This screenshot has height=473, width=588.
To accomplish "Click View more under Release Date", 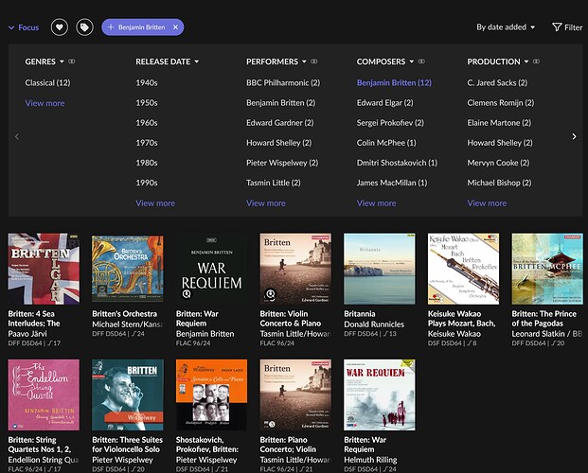I will (155, 203).
